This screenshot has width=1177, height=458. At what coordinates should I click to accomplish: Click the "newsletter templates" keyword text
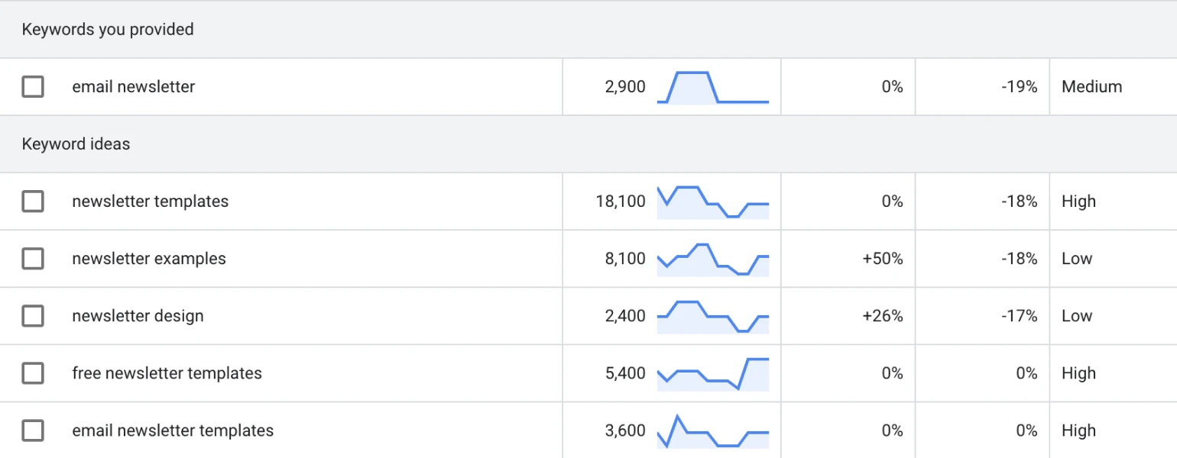(150, 202)
